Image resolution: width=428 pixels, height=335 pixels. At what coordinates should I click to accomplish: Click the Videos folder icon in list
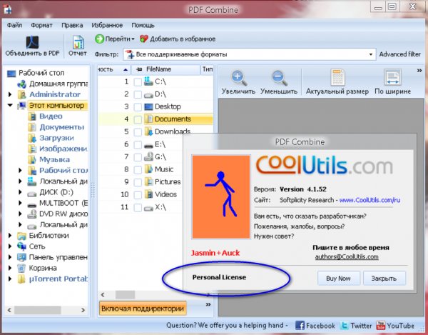click(148, 194)
